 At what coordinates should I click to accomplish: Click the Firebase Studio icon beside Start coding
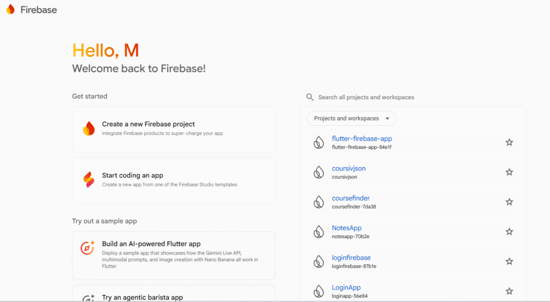[x=89, y=180]
